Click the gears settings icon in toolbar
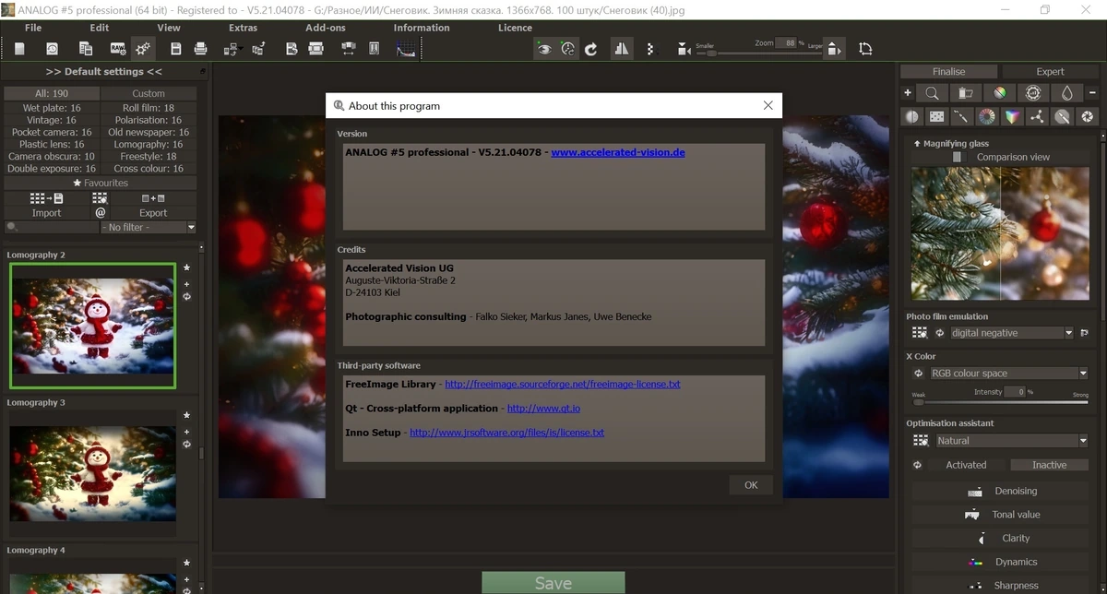 click(143, 49)
